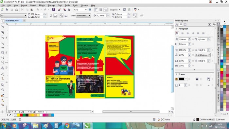This screenshot has height=129, width=229.
Task: Open the Layout menu
Action: click(24, 6)
